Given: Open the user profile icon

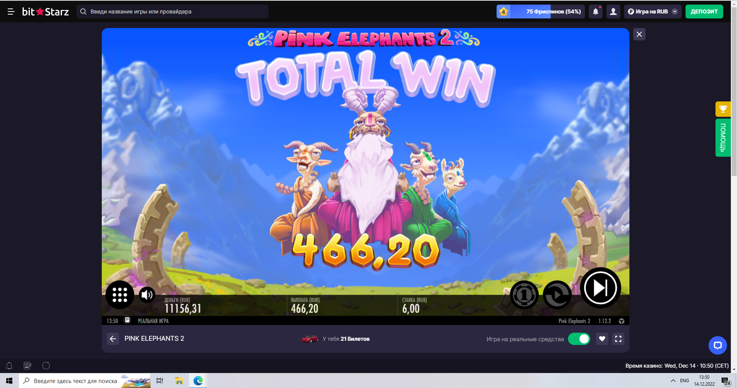Looking at the screenshot, I should click(613, 12).
